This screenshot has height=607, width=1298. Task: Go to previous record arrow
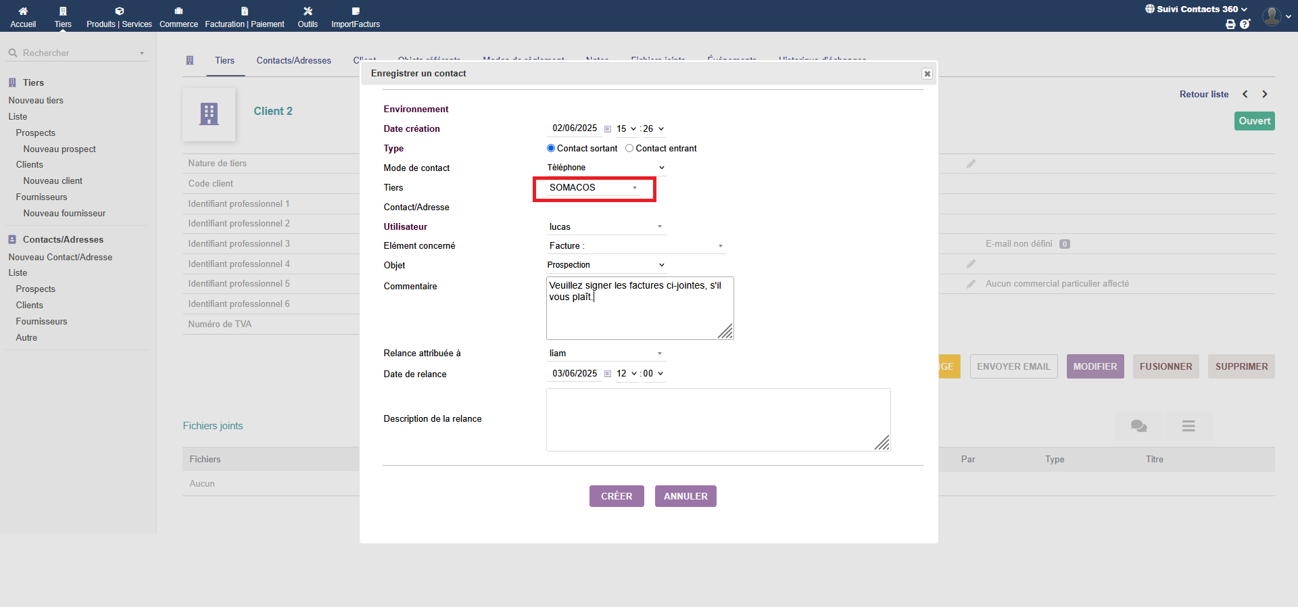click(1245, 95)
